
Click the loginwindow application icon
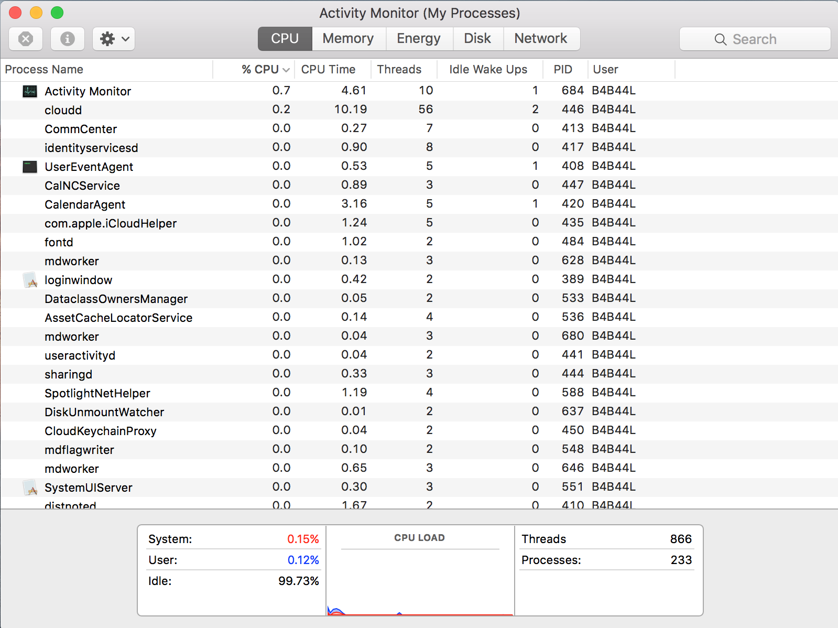click(x=30, y=280)
